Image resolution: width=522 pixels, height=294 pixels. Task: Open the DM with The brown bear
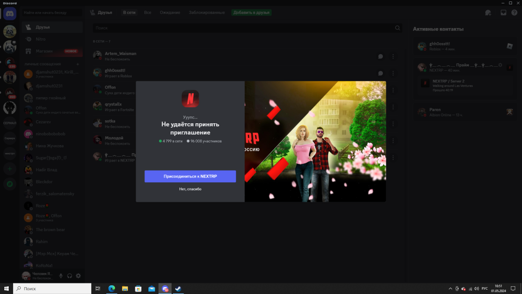[x=52, y=230]
